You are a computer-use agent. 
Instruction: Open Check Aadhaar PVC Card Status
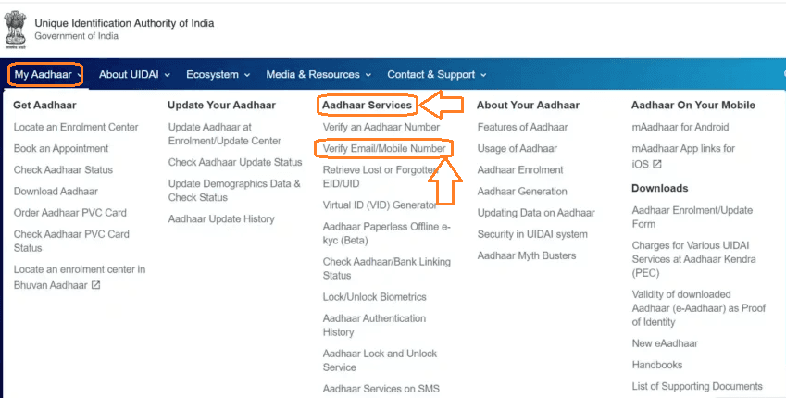click(x=71, y=241)
